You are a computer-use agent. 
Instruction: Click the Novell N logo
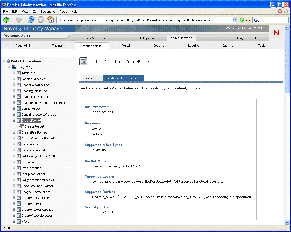tap(277, 33)
